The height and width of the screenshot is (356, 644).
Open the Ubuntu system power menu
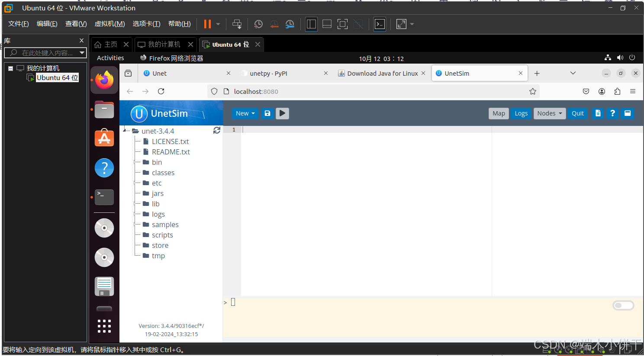632,58
